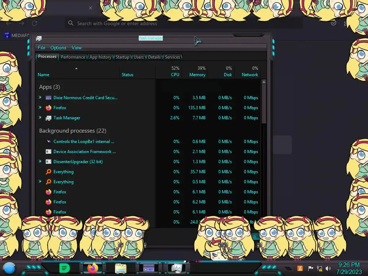The height and width of the screenshot is (276, 368).
Task: Open File Explorer from the taskbar
Action: coord(121,268)
